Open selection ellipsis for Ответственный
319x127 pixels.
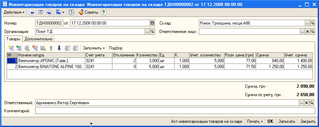pos(301,103)
